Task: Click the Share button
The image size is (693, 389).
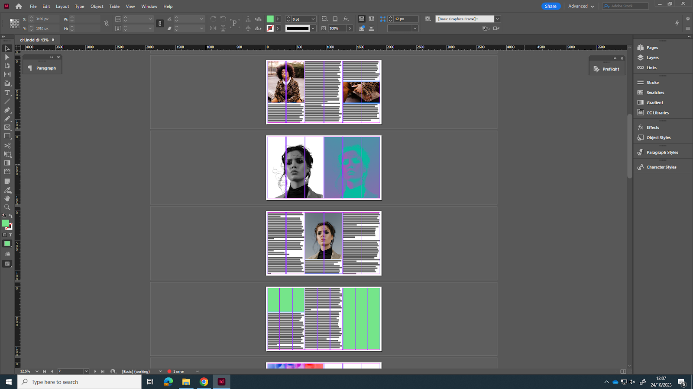Action: (x=551, y=6)
